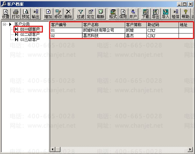The width and height of the screenshot is (195, 154).
Task: Open 预览 print preview
Action: pos(26,14)
